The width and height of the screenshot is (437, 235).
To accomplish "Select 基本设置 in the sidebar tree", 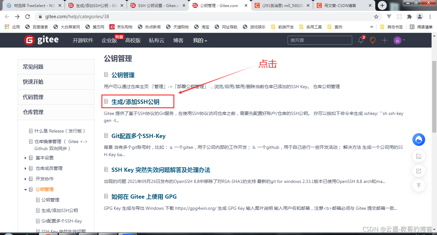I will pyautogui.click(x=44, y=158).
